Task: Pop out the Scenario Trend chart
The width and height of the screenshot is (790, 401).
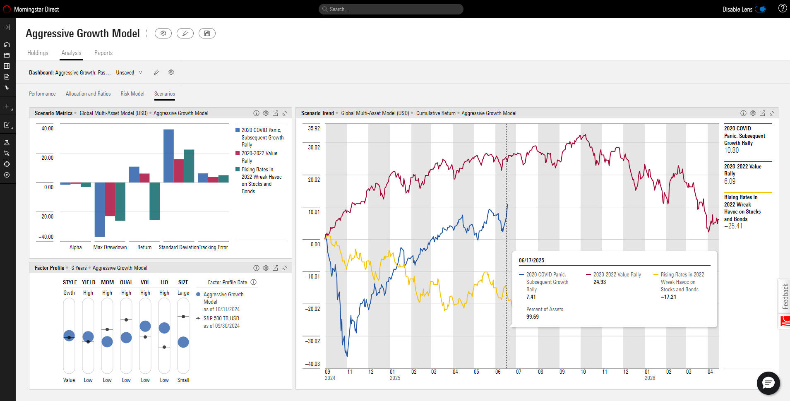Action: tap(763, 113)
